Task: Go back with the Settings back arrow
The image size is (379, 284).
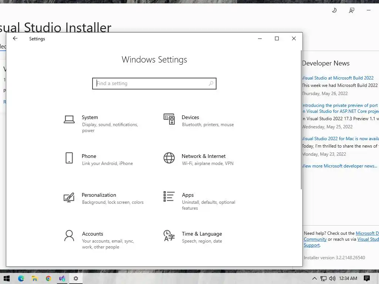Action: point(15,38)
